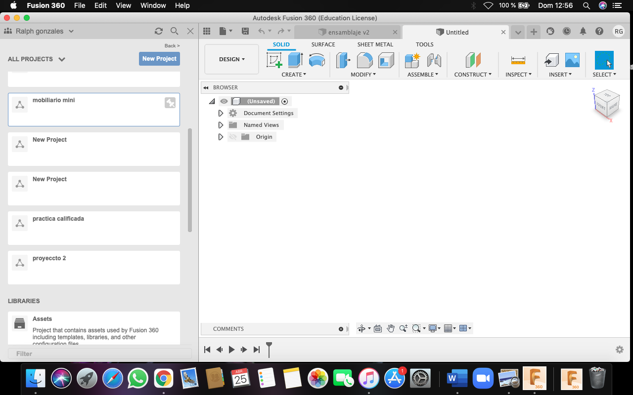
Task: Open the notifications bell
Action: [x=583, y=31]
